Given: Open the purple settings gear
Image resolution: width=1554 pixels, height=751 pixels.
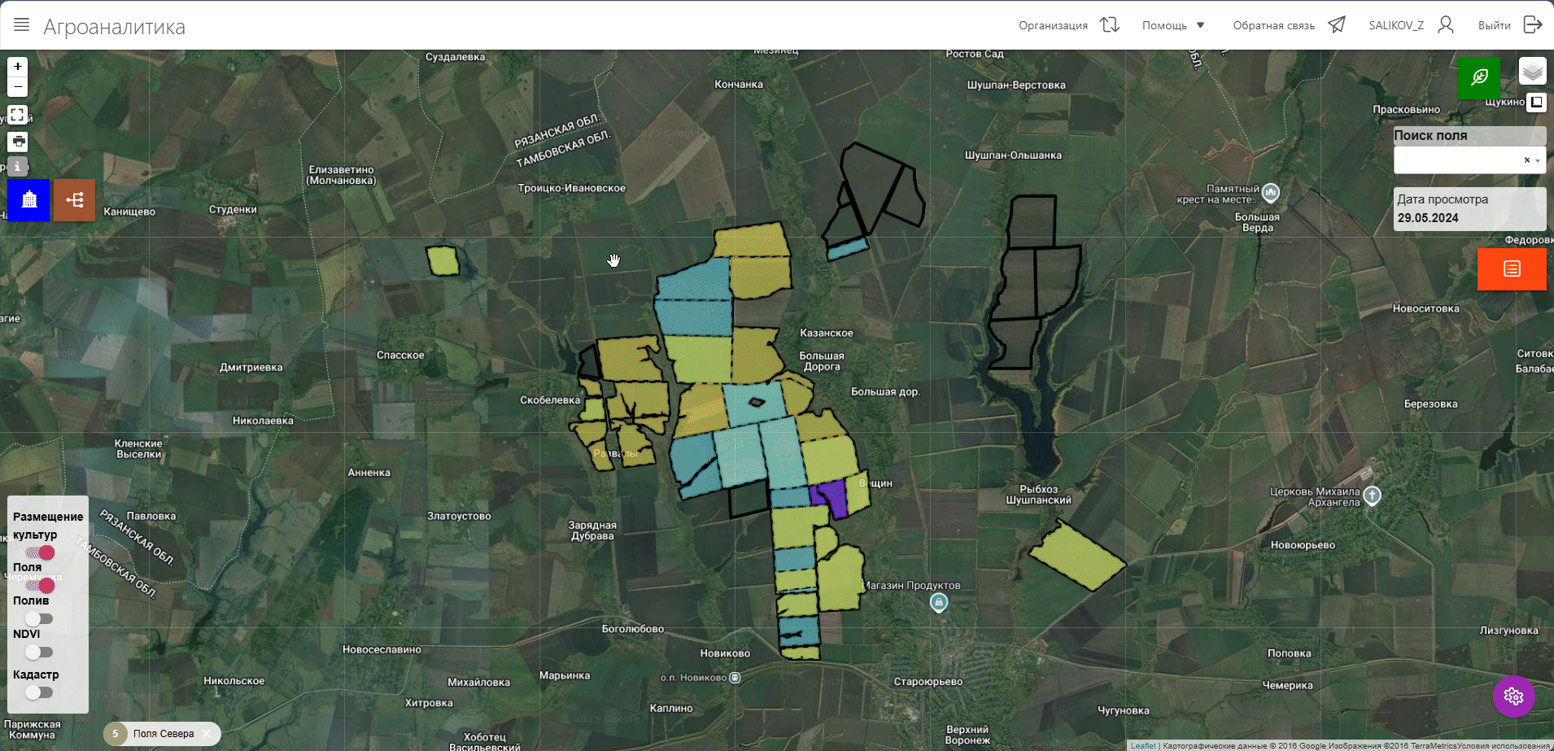Looking at the screenshot, I should pyautogui.click(x=1513, y=696).
